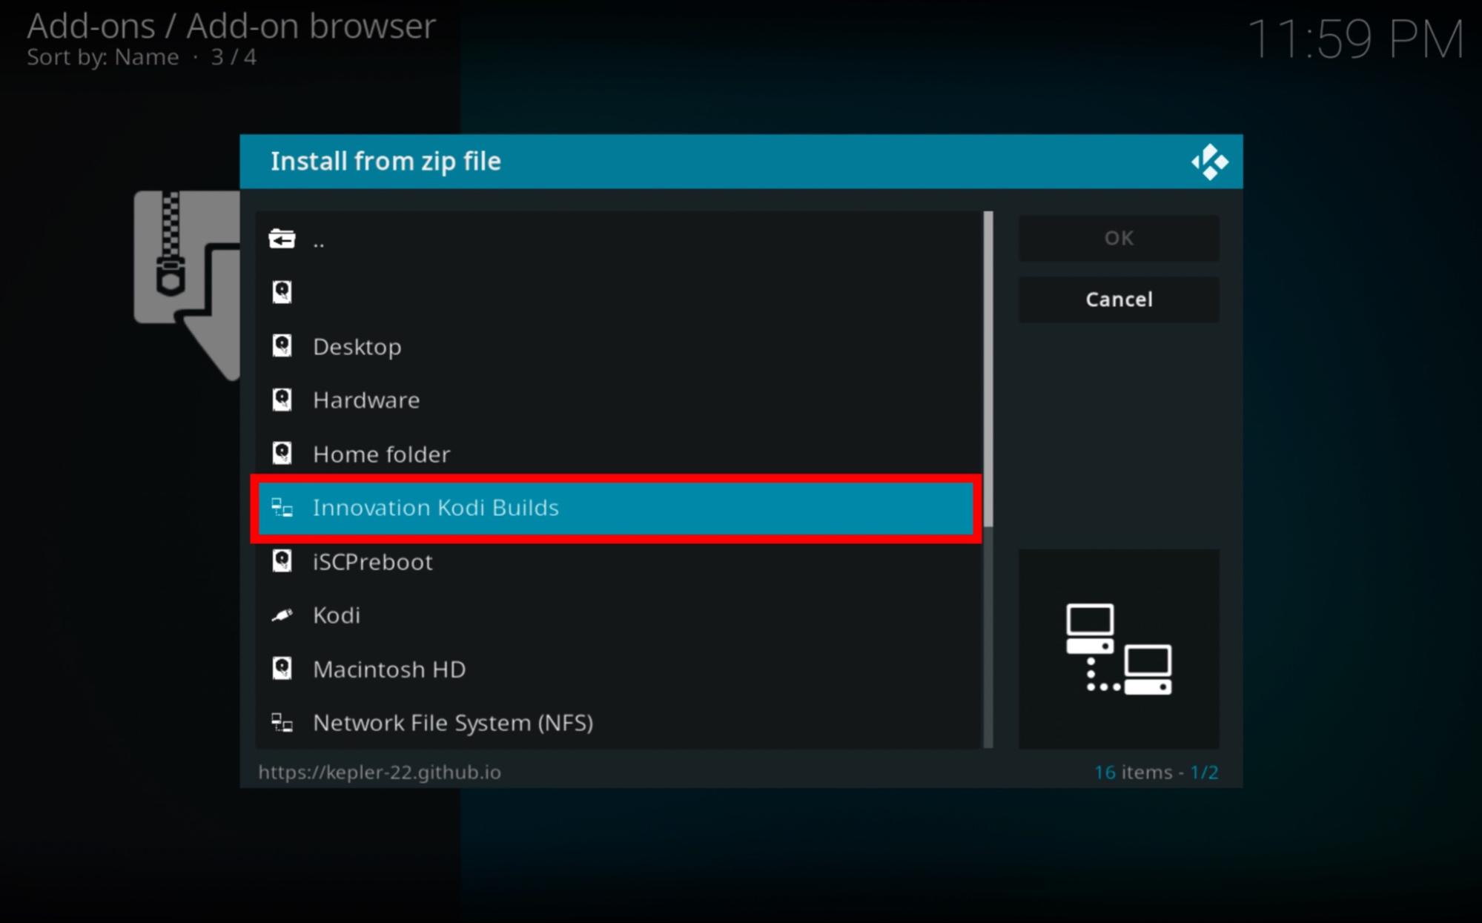Select Network File System NFS icon

(282, 723)
